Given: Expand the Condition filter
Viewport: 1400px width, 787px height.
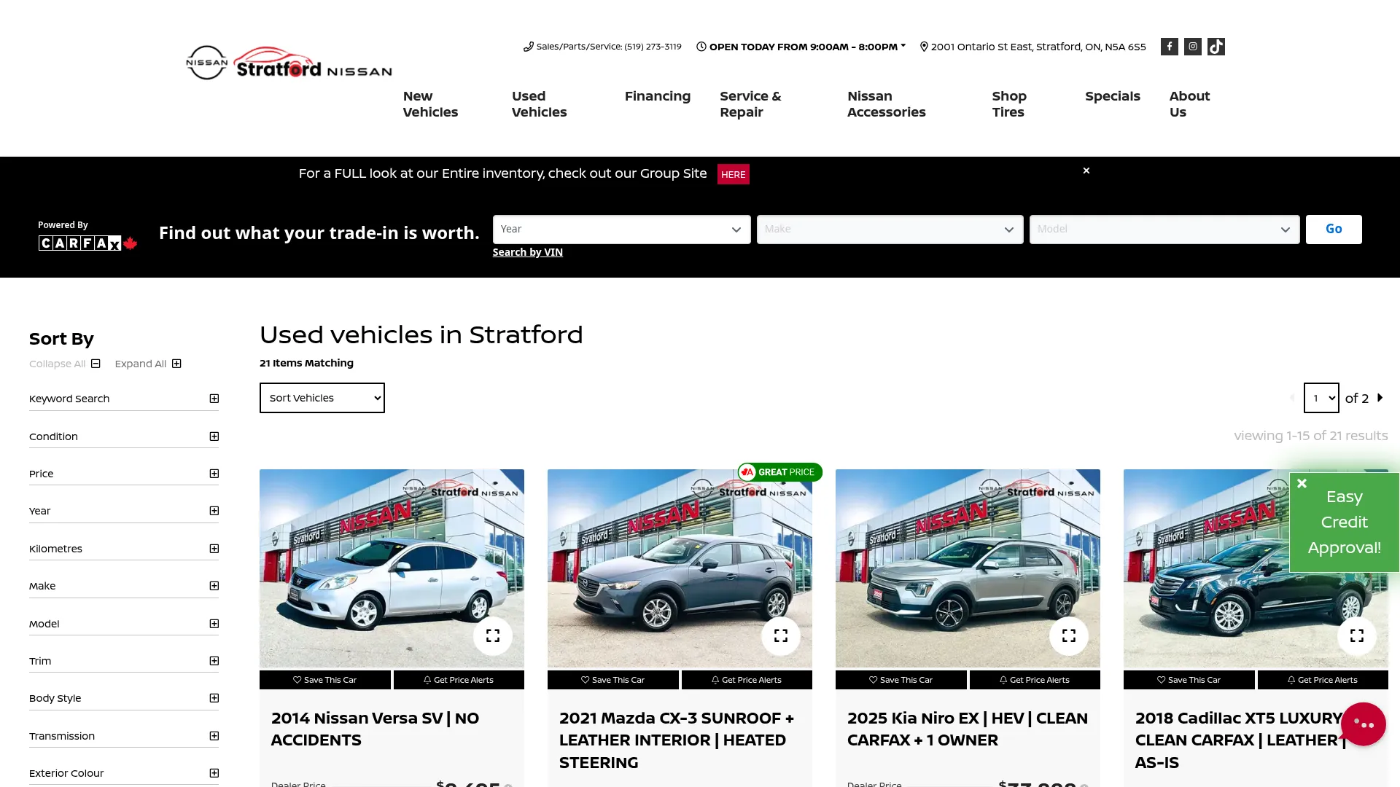Looking at the screenshot, I should pos(124,436).
